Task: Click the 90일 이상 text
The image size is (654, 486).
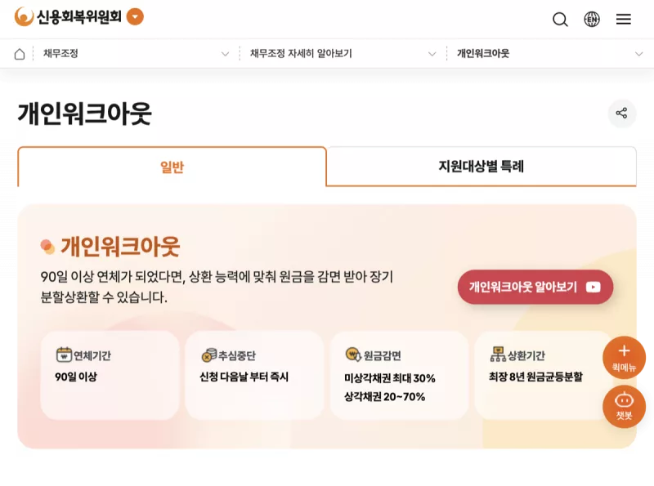Action: [76, 377]
